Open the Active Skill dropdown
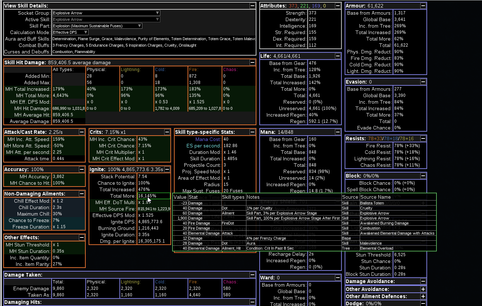Viewport: 482px width, 306px height. tap(106, 19)
